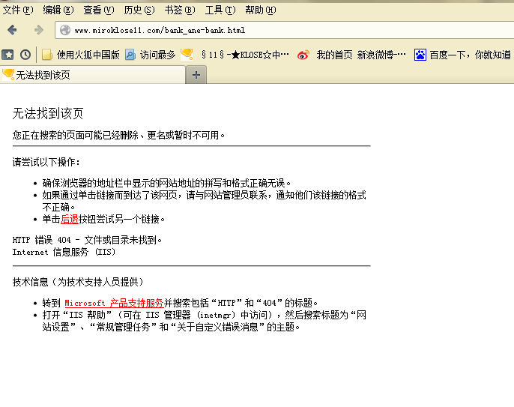This screenshot has width=514, height=407.
Task: Click the Internet 信息服务 (IIS) text
Action: pyautogui.click(x=64, y=252)
